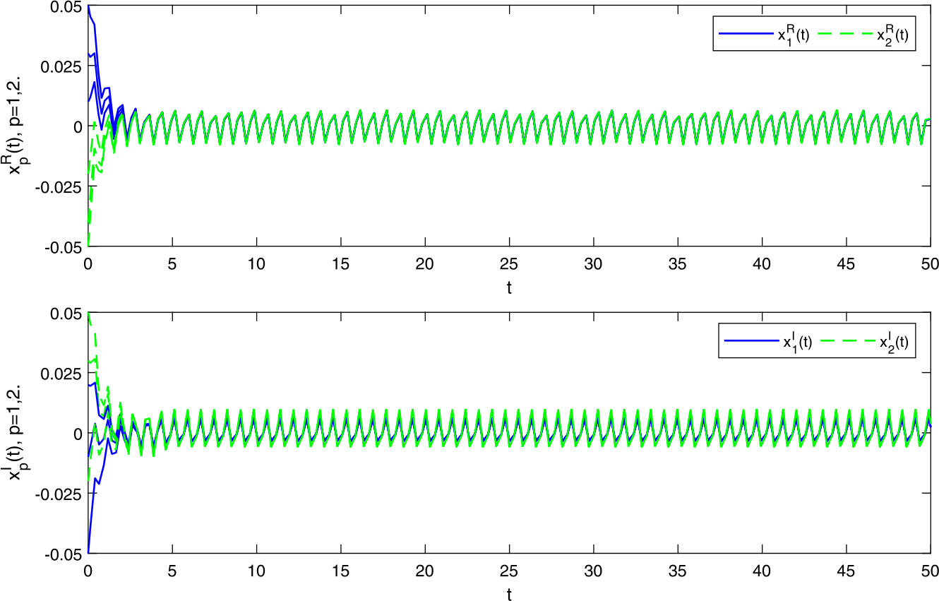Screen dimensions: 939x601
Task: Select tick label 45 on xR plot time axis
Action: tap(847, 263)
